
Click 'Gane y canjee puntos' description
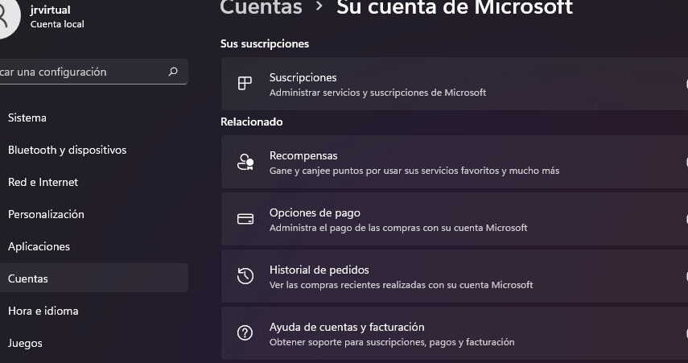tap(414, 171)
